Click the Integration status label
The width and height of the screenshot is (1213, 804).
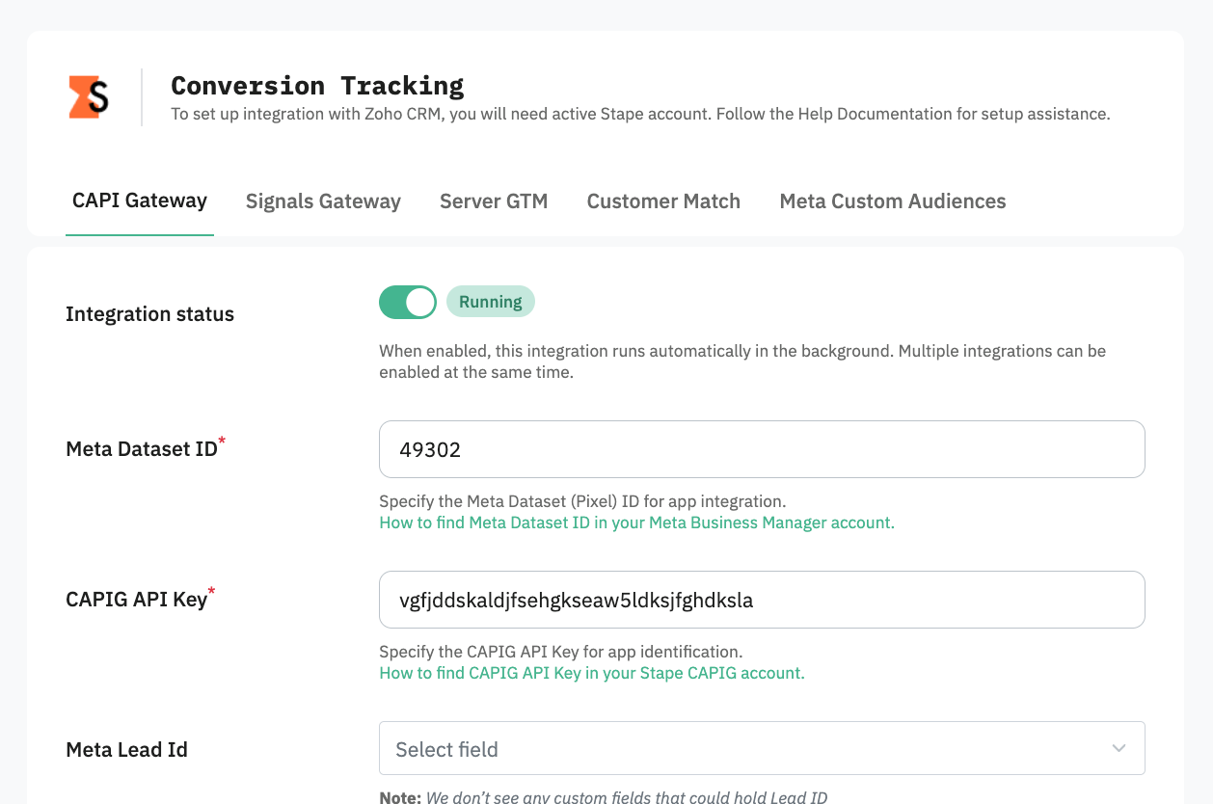[x=149, y=314]
